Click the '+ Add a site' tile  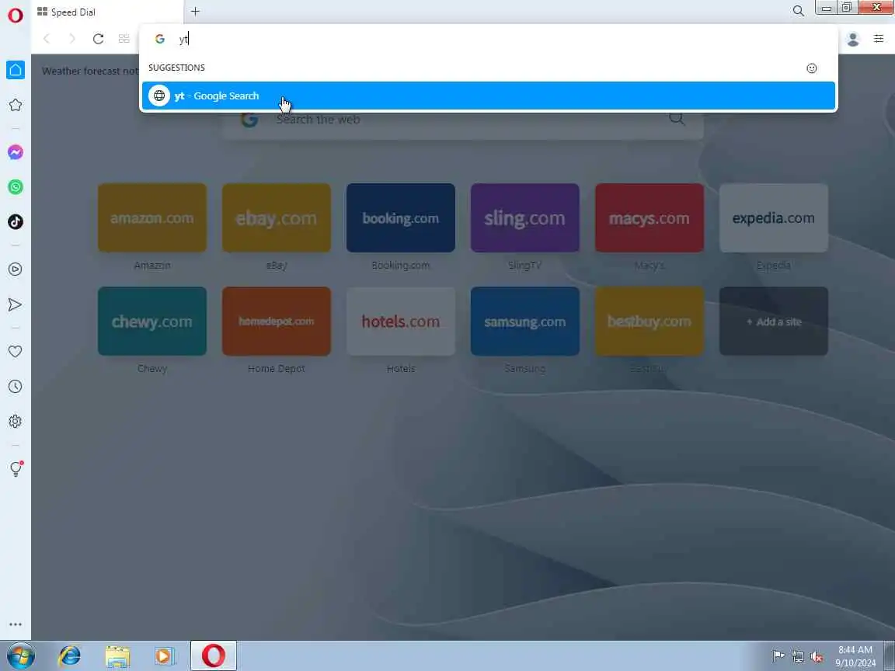(x=774, y=322)
